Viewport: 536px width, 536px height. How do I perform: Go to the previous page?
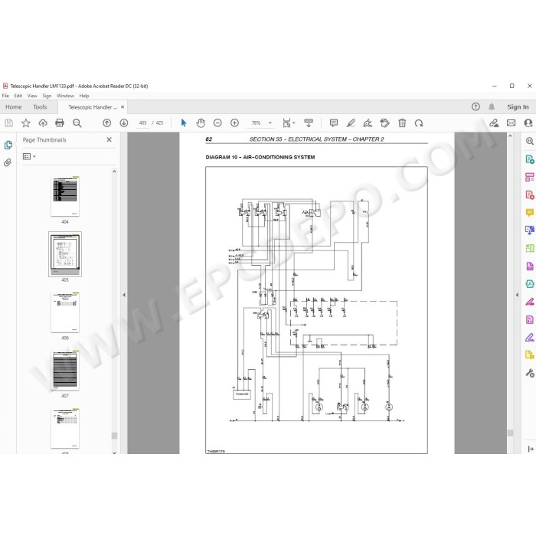point(106,123)
